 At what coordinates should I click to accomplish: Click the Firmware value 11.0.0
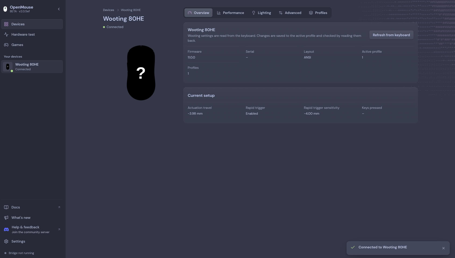click(x=191, y=58)
